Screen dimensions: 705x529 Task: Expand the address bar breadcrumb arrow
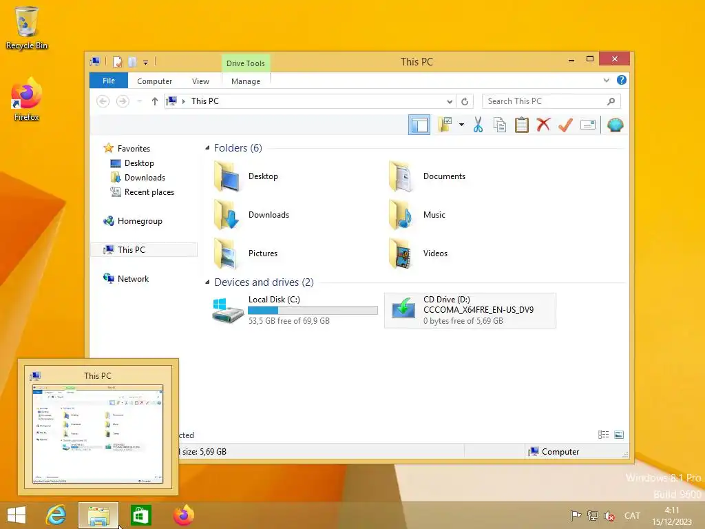click(x=183, y=101)
